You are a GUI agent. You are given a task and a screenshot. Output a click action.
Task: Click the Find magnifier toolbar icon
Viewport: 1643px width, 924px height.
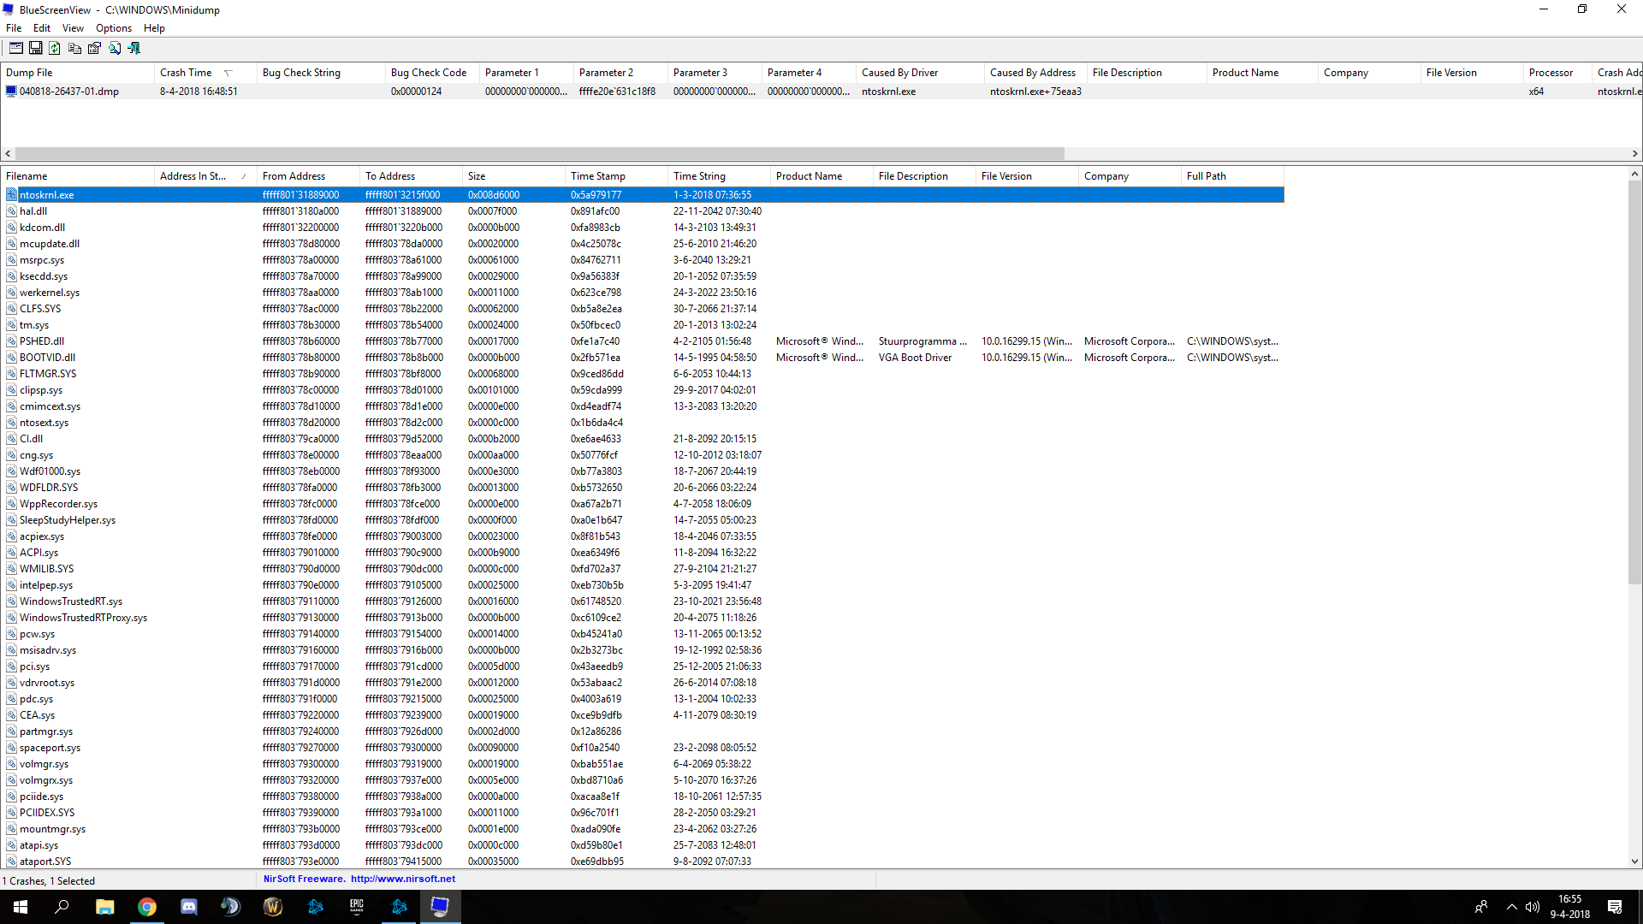pos(114,48)
